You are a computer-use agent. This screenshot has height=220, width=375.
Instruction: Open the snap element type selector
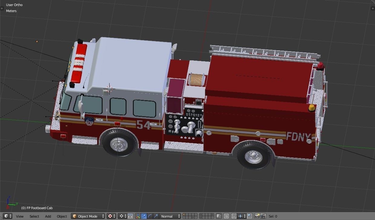(242, 216)
